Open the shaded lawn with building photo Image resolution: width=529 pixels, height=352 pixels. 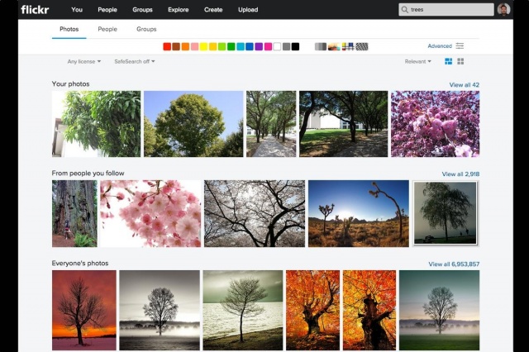(x=344, y=124)
